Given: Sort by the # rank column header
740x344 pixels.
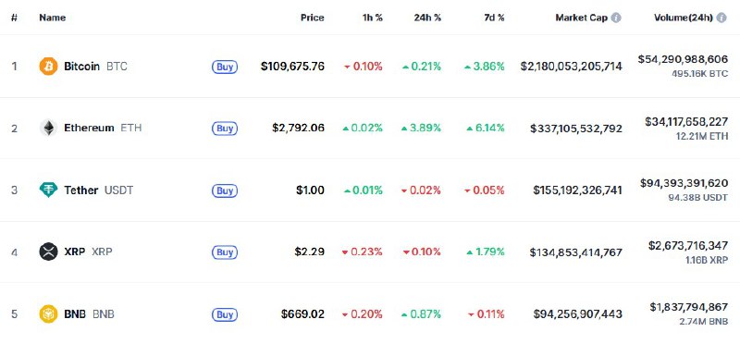Looking at the screenshot, I should tap(14, 18).
